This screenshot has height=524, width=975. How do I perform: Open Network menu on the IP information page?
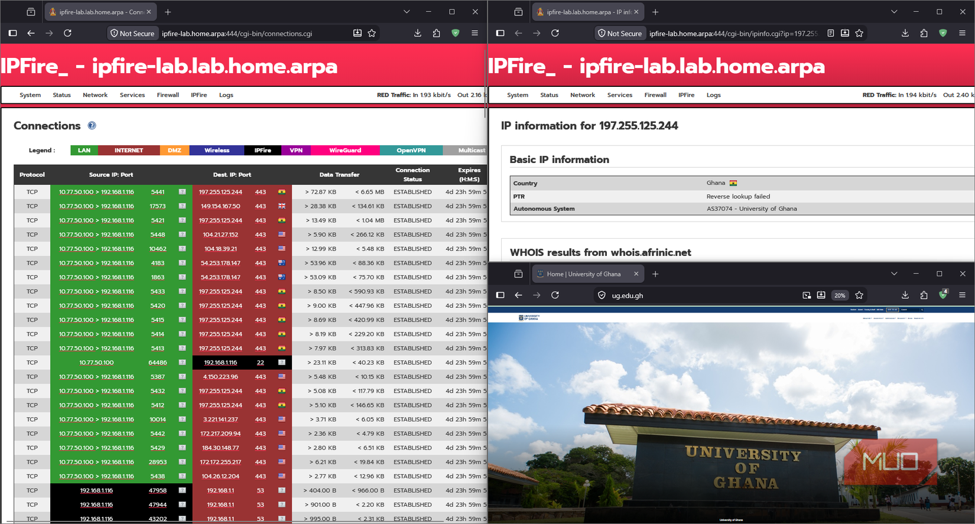point(583,95)
